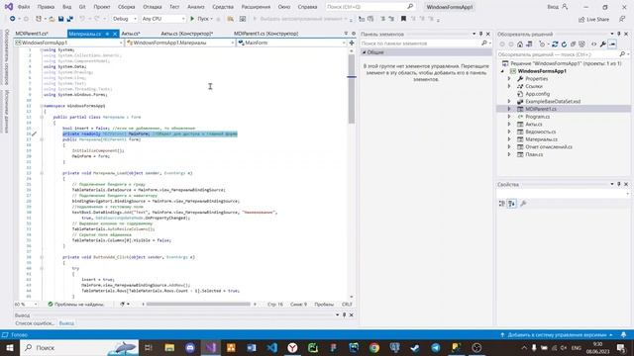The height and width of the screenshot is (356, 634).
Task: Pin the Вывод output panel
Action: tap(344, 314)
